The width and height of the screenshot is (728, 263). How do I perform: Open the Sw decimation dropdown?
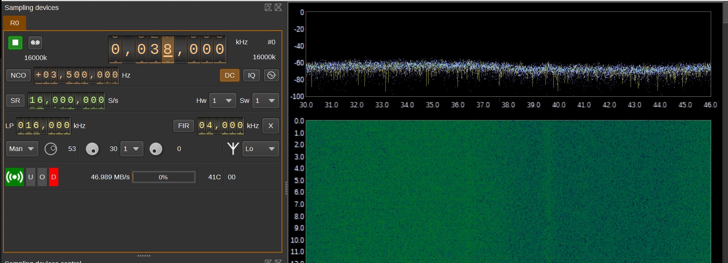[x=265, y=101]
